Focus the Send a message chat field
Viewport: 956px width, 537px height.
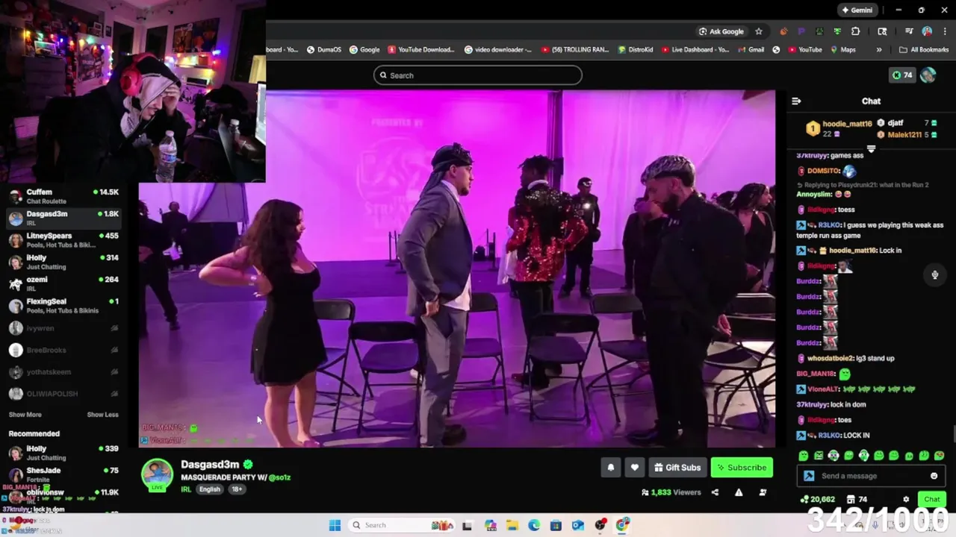[x=871, y=476]
